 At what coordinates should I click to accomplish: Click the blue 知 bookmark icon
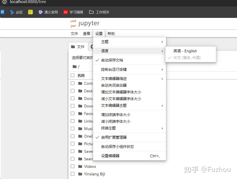(3, 12)
